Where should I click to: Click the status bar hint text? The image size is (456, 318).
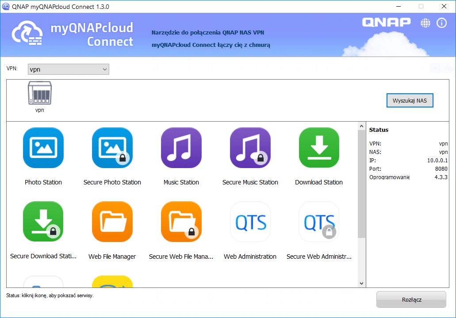(50, 295)
